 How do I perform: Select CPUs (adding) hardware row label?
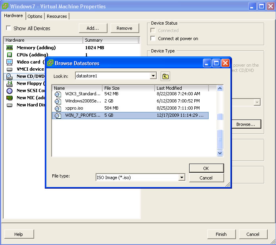33,55
